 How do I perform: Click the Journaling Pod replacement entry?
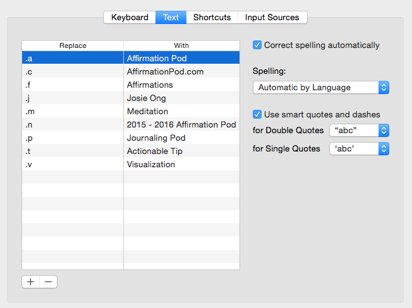[x=181, y=138]
